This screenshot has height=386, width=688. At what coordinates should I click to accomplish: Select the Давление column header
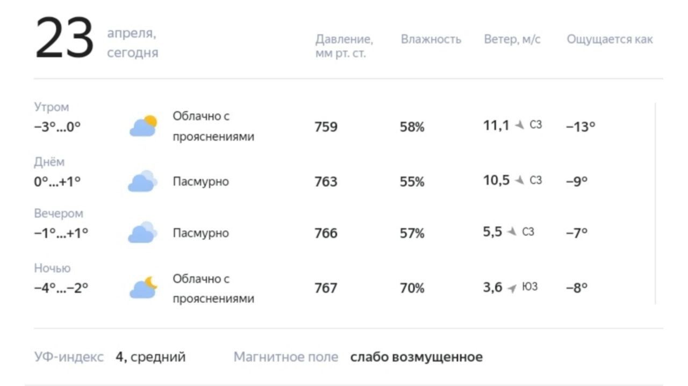click(x=344, y=46)
